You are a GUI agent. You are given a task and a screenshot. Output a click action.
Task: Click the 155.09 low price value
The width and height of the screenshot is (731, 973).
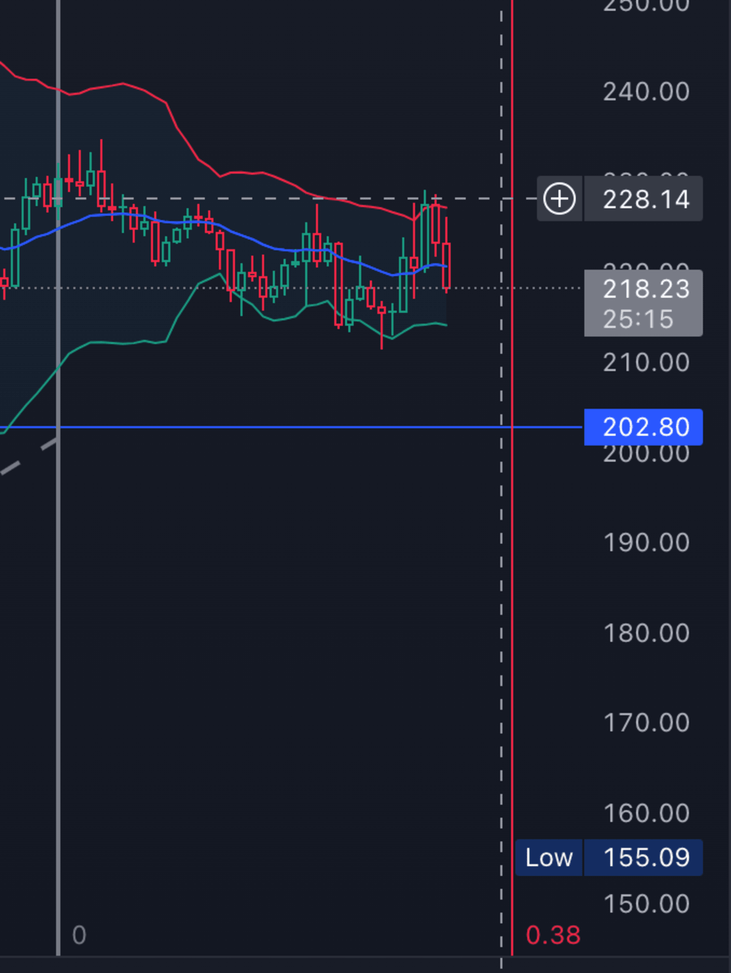[643, 857]
